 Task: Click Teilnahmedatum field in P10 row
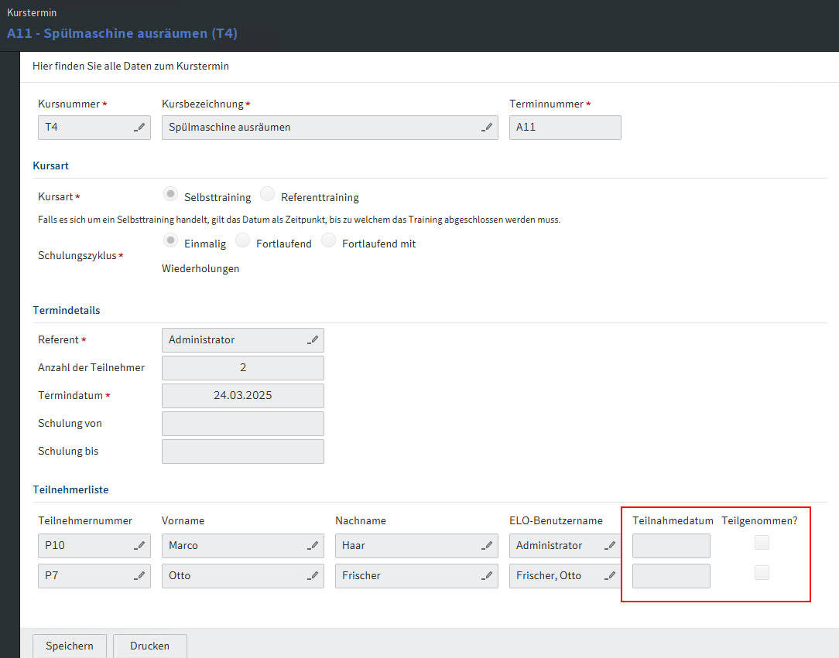670,546
